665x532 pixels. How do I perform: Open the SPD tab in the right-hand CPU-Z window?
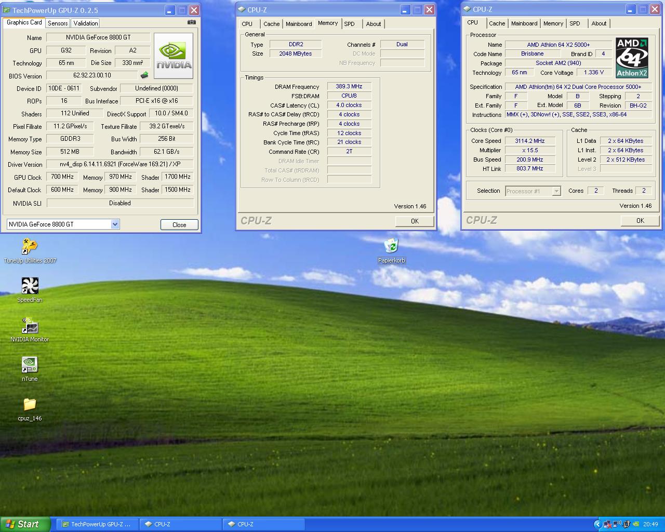coord(575,23)
